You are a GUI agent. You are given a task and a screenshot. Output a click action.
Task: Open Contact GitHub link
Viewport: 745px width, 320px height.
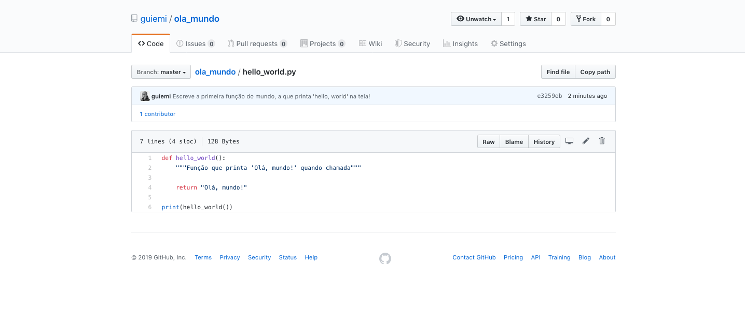pyautogui.click(x=474, y=257)
